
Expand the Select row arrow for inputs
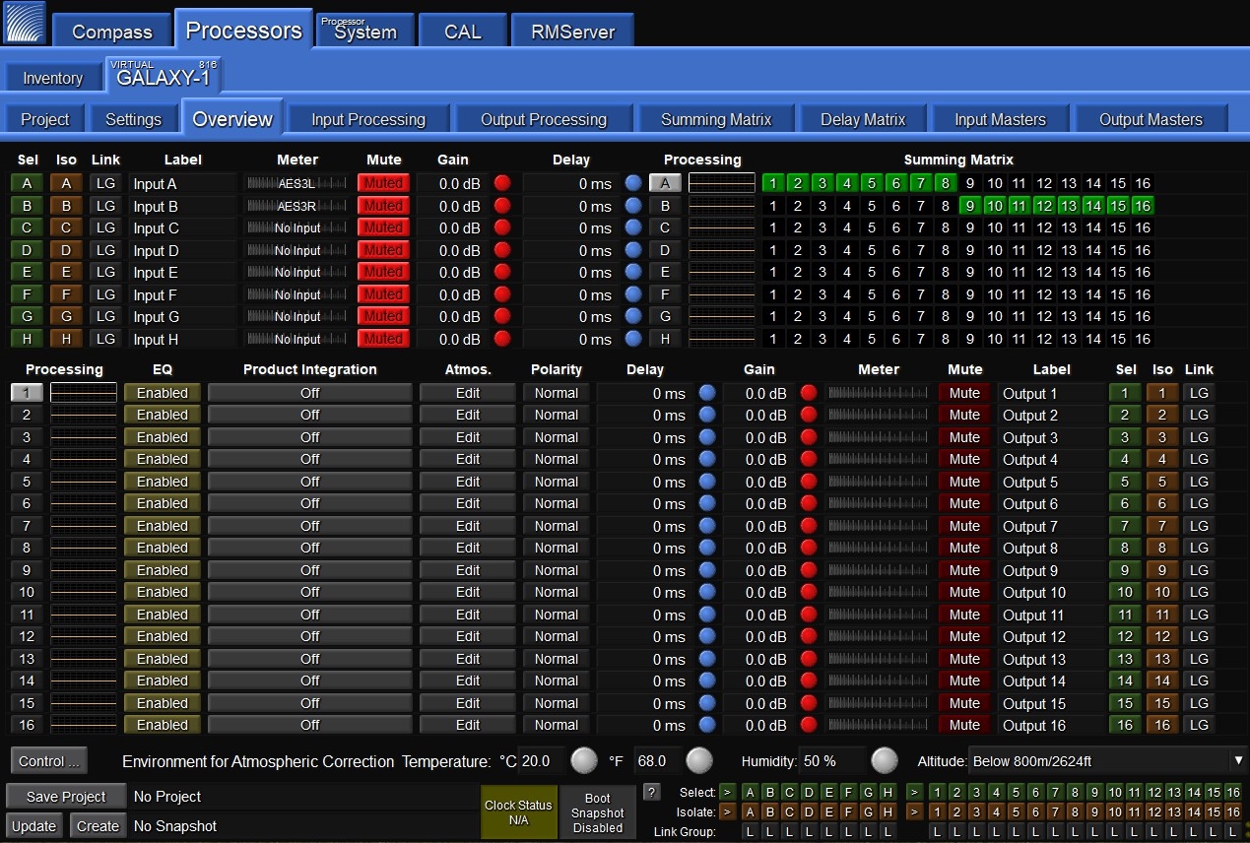pos(727,793)
